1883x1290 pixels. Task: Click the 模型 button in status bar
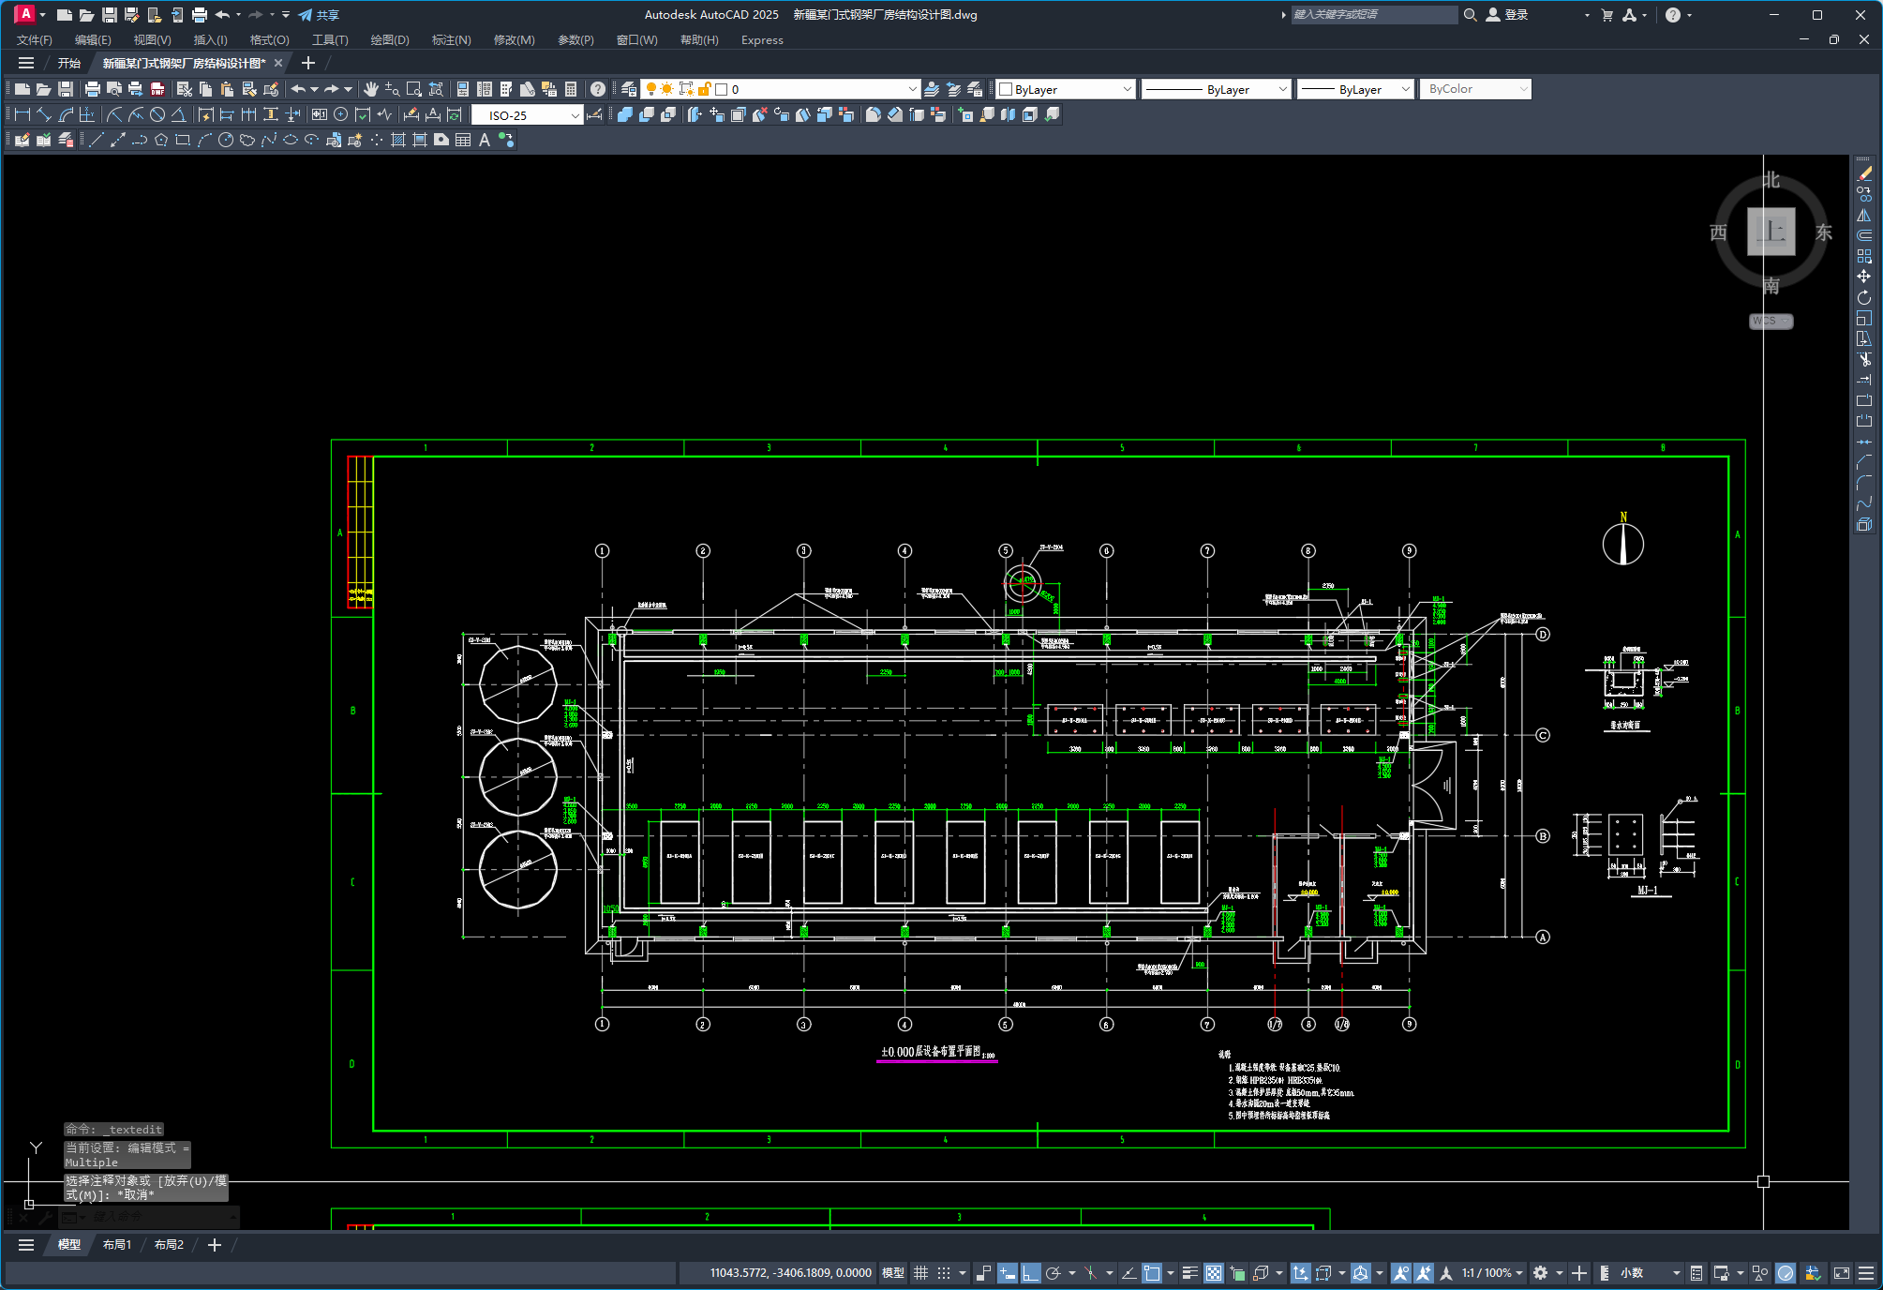(x=893, y=1273)
